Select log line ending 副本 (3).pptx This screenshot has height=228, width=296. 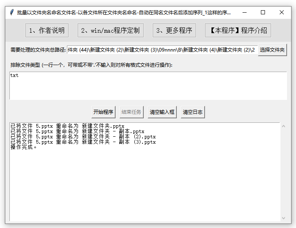tap(83, 142)
